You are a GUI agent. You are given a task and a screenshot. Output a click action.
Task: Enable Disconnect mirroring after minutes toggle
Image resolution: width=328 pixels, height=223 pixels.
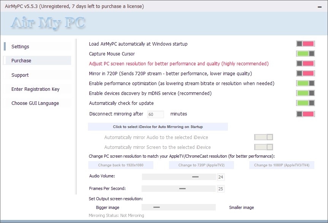click(306, 114)
